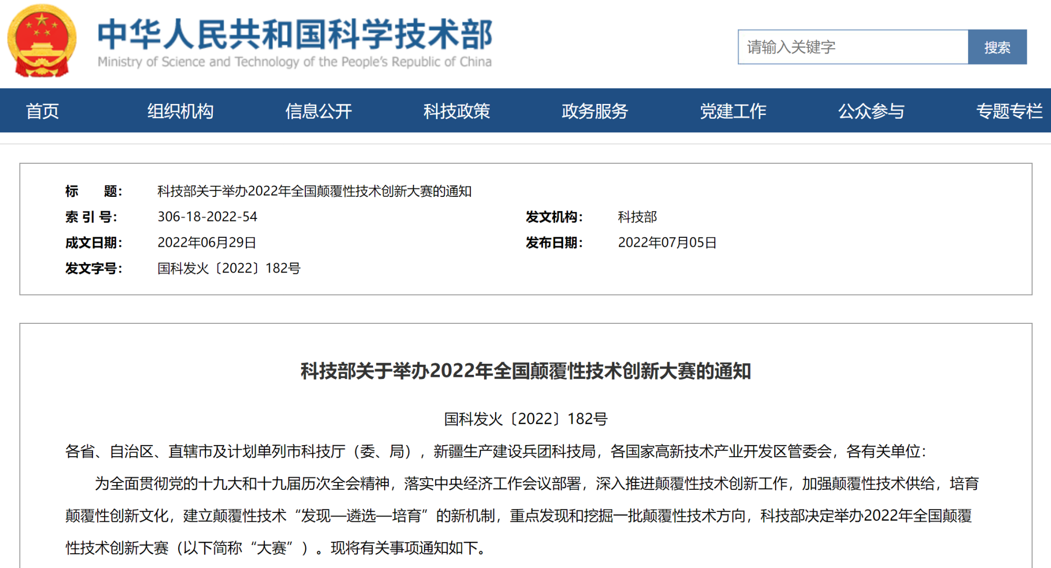Click the national emblem logo
The image size is (1051, 568).
pyautogui.click(x=41, y=40)
